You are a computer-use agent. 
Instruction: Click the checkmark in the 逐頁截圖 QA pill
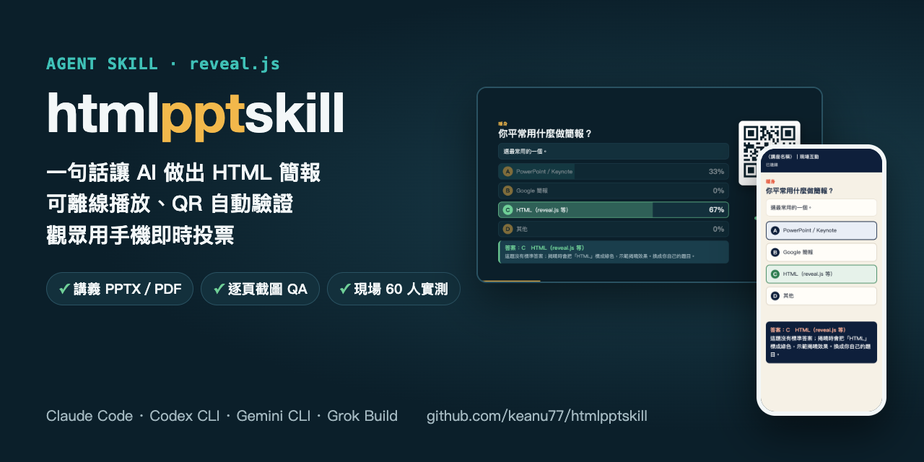pyautogui.click(x=219, y=289)
